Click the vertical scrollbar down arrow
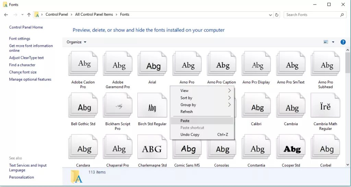Image resolution: width=351 pixels, height=187 pixels. [348, 165]
